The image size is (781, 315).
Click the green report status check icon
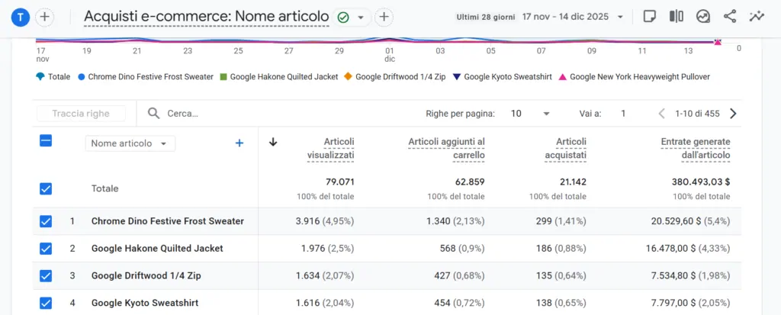click(x=343, y=18)
